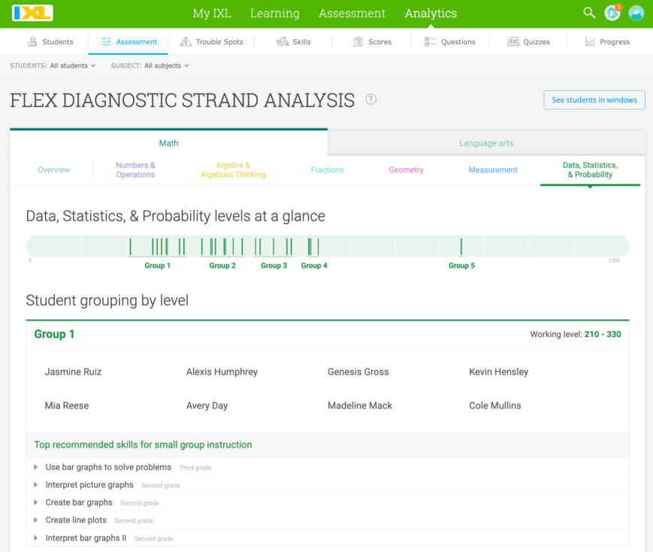Select the Students icon in the analytics toolbar

pos(33,41)
